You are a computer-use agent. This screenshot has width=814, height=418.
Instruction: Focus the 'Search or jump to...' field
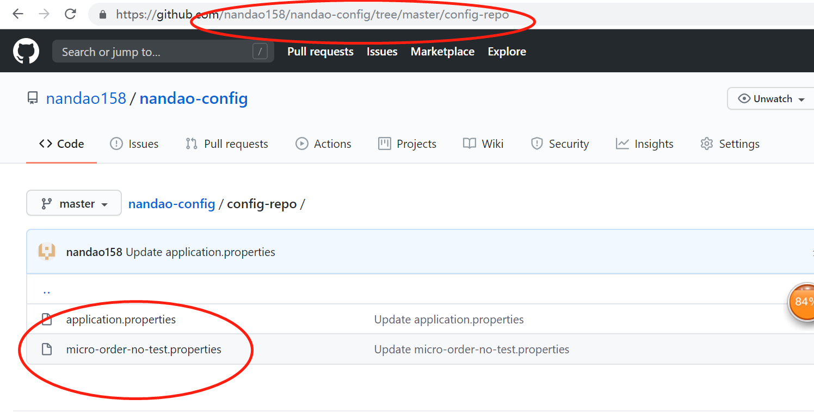[163, 52]
